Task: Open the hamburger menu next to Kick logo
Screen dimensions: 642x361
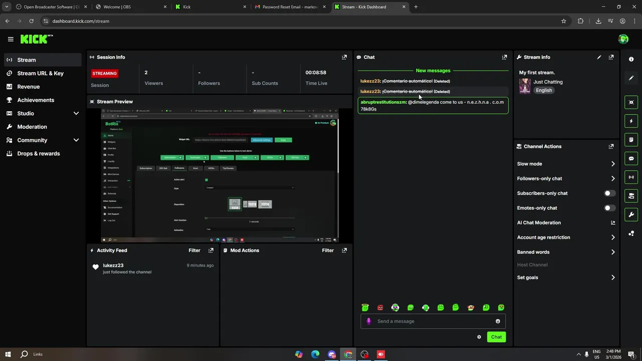Action: click(11, 39)
